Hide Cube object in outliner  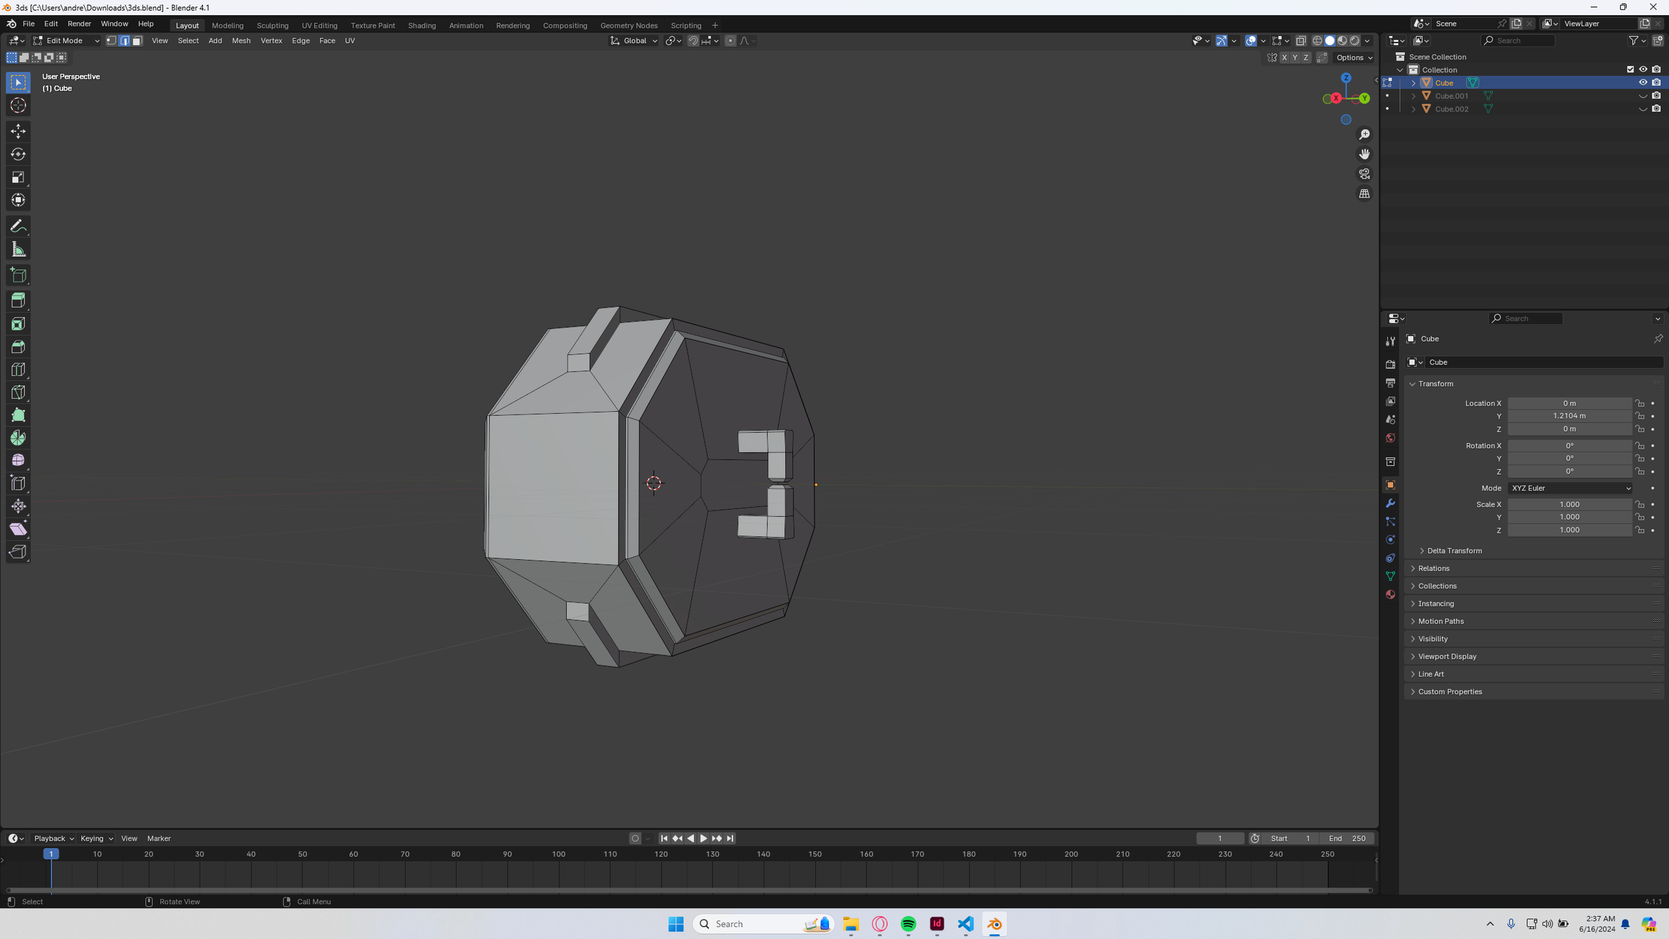pos(1643,83)
